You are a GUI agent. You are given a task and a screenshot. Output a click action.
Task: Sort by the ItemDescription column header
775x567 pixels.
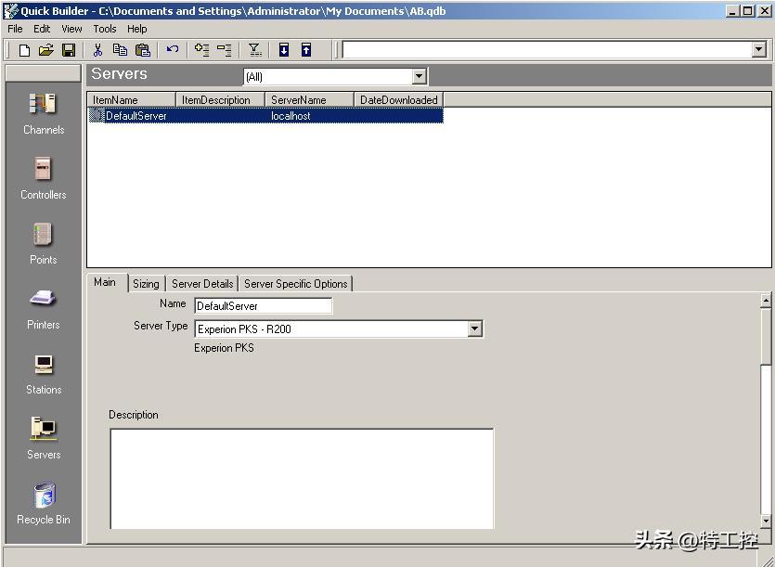tap(221, 100)
